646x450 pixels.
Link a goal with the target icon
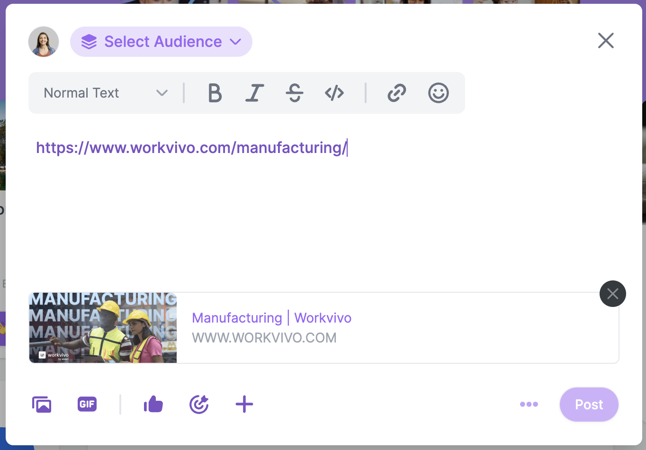(199, 405)
